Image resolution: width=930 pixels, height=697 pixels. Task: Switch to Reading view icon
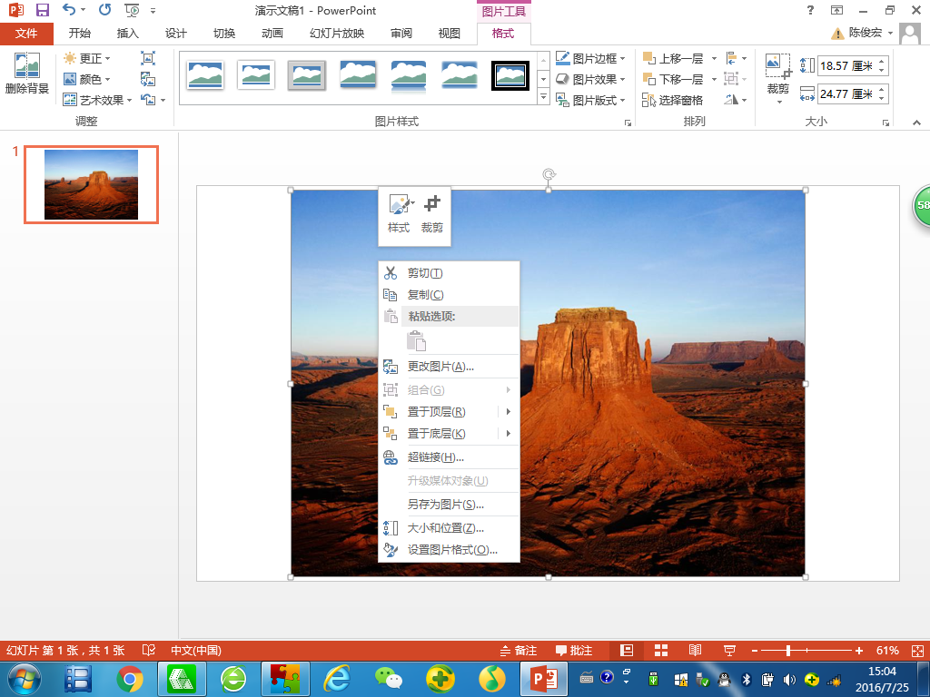(x=695, y=650)
